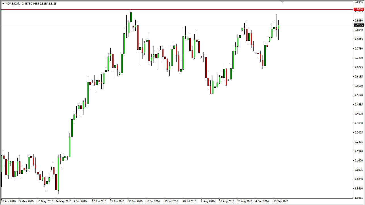
Task: Click price axis label 3.0445
Action: point(359,2)
